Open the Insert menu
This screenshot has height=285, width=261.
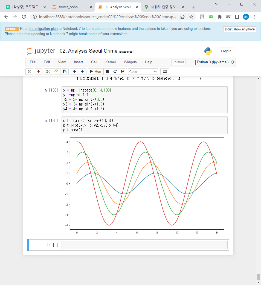click(x=79, y=62)
